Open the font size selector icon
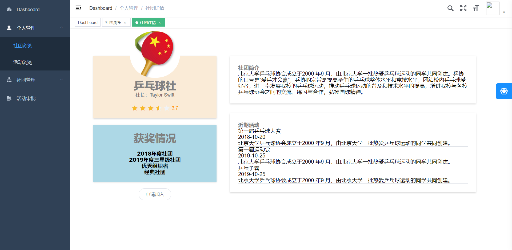This screenshot has height=250, width=512. (476, 8)
